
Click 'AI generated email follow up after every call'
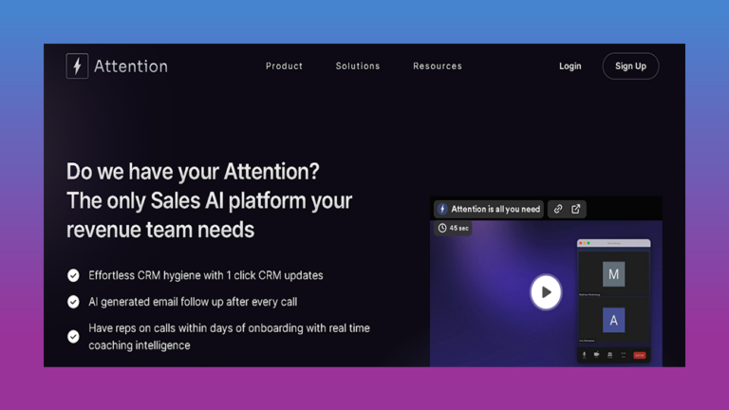pyautogui.click(x=193, y=302)
